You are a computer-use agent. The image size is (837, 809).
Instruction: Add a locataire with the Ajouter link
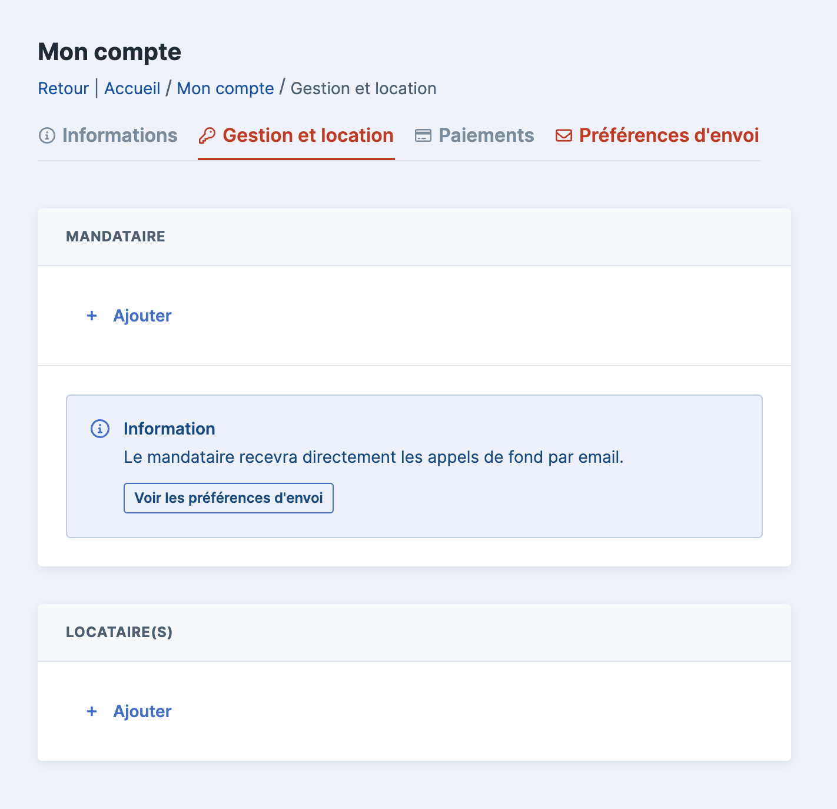(x=142, y=712)
